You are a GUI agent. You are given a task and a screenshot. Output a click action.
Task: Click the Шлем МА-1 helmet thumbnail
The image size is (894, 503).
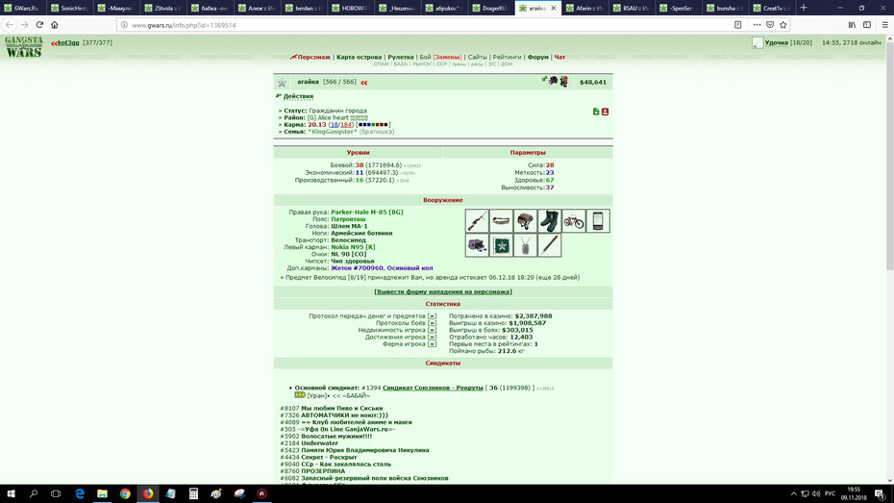pos(525,221)
